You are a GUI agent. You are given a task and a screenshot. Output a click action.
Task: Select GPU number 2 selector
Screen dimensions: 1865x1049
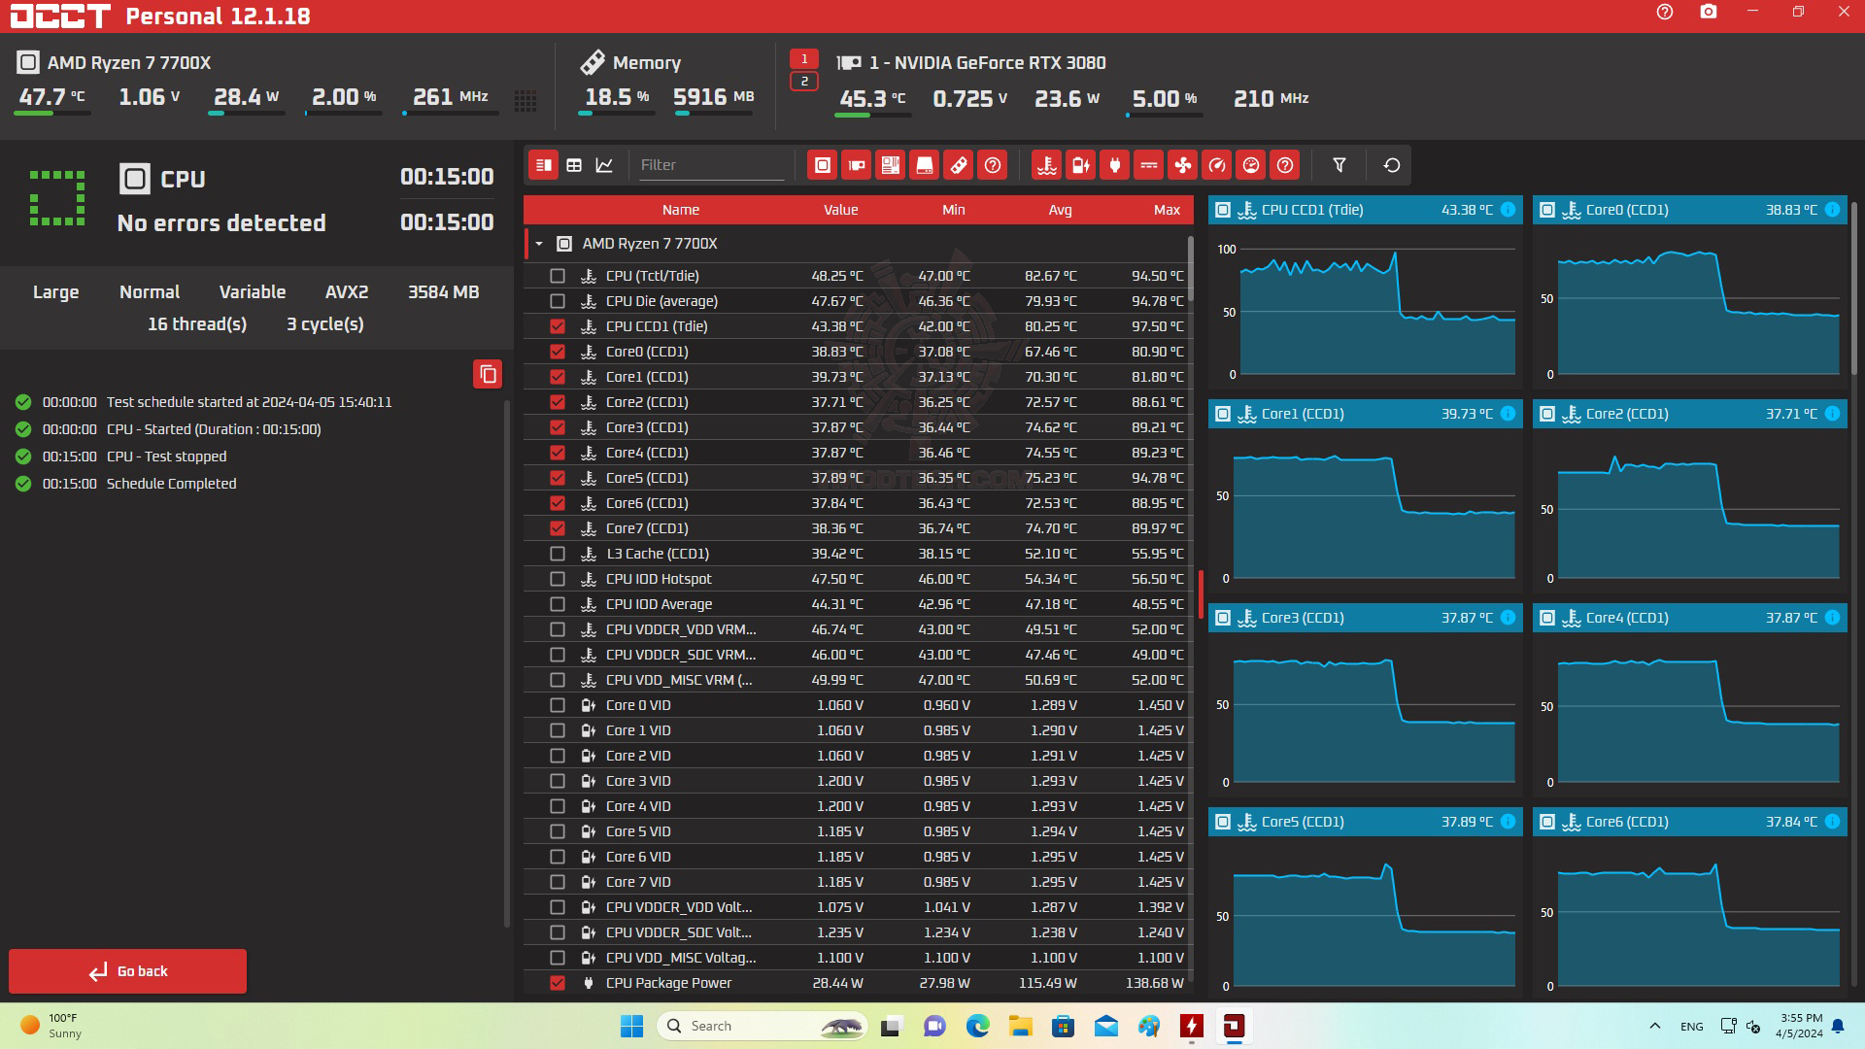pos(803,82)
